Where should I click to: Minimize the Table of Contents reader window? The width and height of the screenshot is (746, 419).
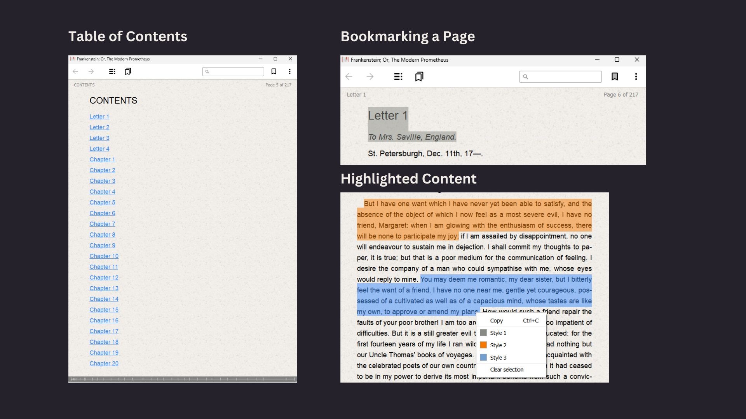tap(261, 59)
